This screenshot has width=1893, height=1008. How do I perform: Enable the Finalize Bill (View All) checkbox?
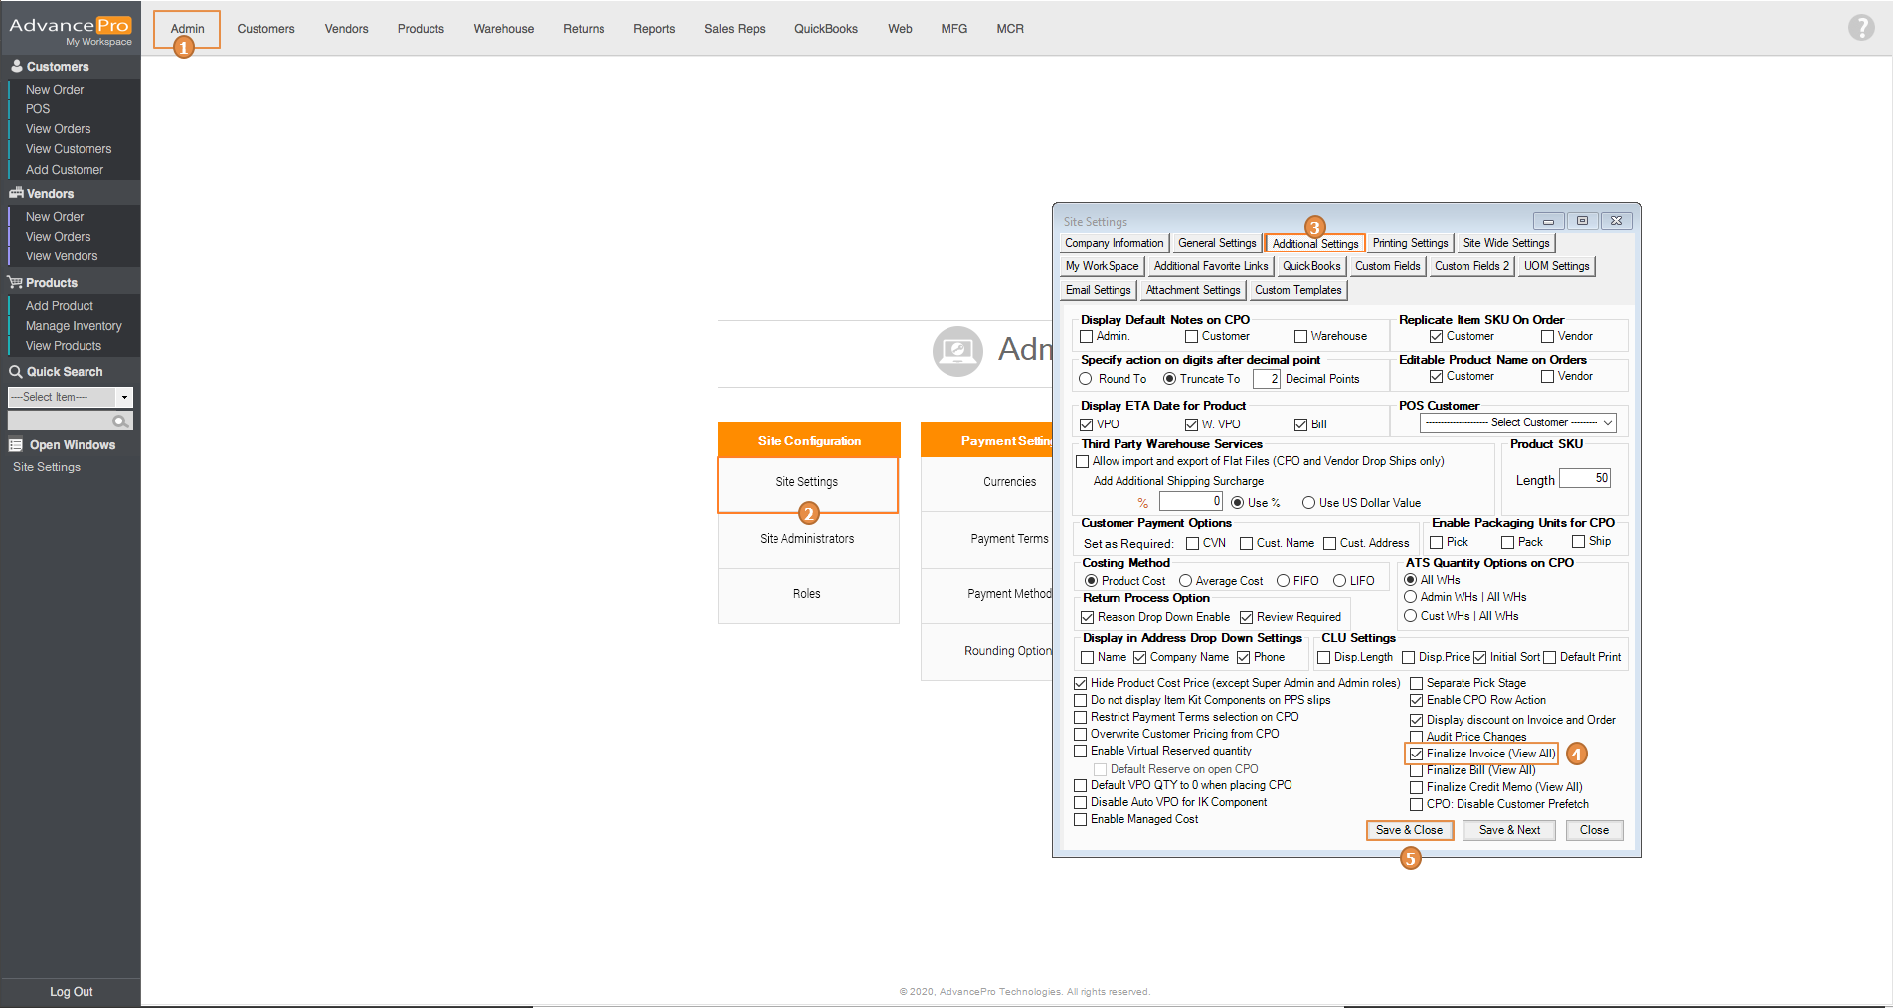click(x=1416, y=770)
